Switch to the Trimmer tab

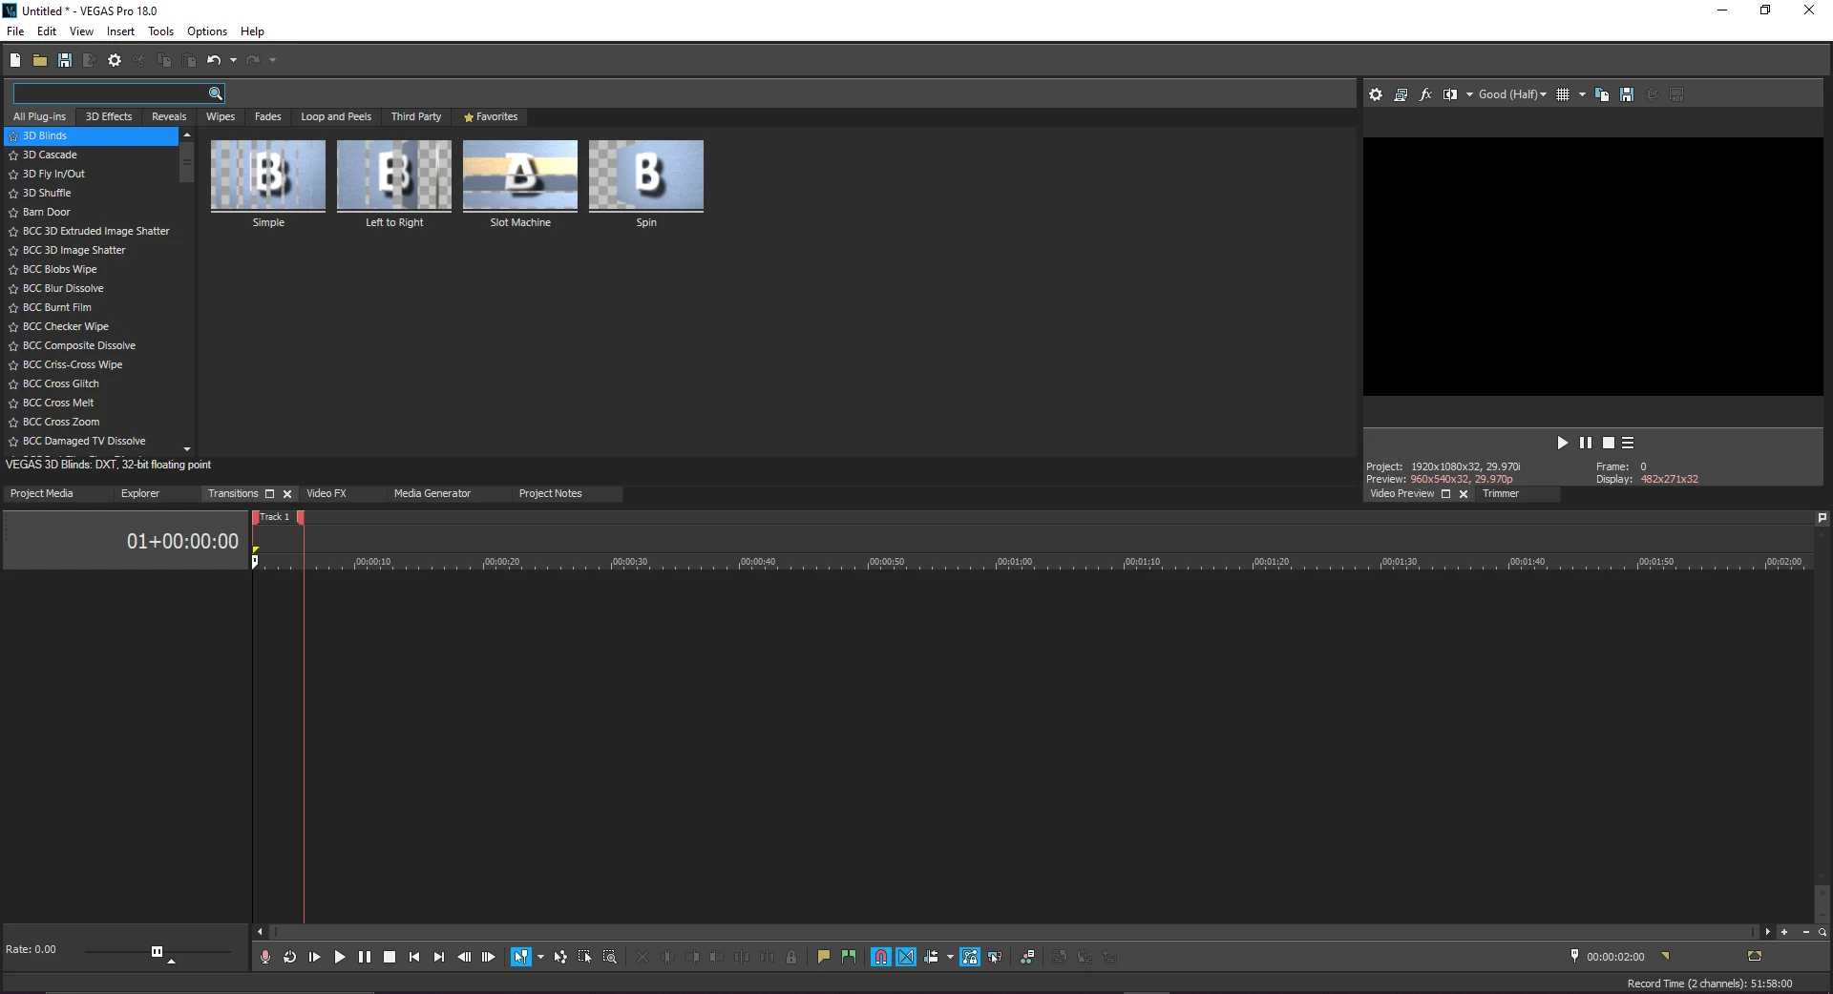(1501, 493)
